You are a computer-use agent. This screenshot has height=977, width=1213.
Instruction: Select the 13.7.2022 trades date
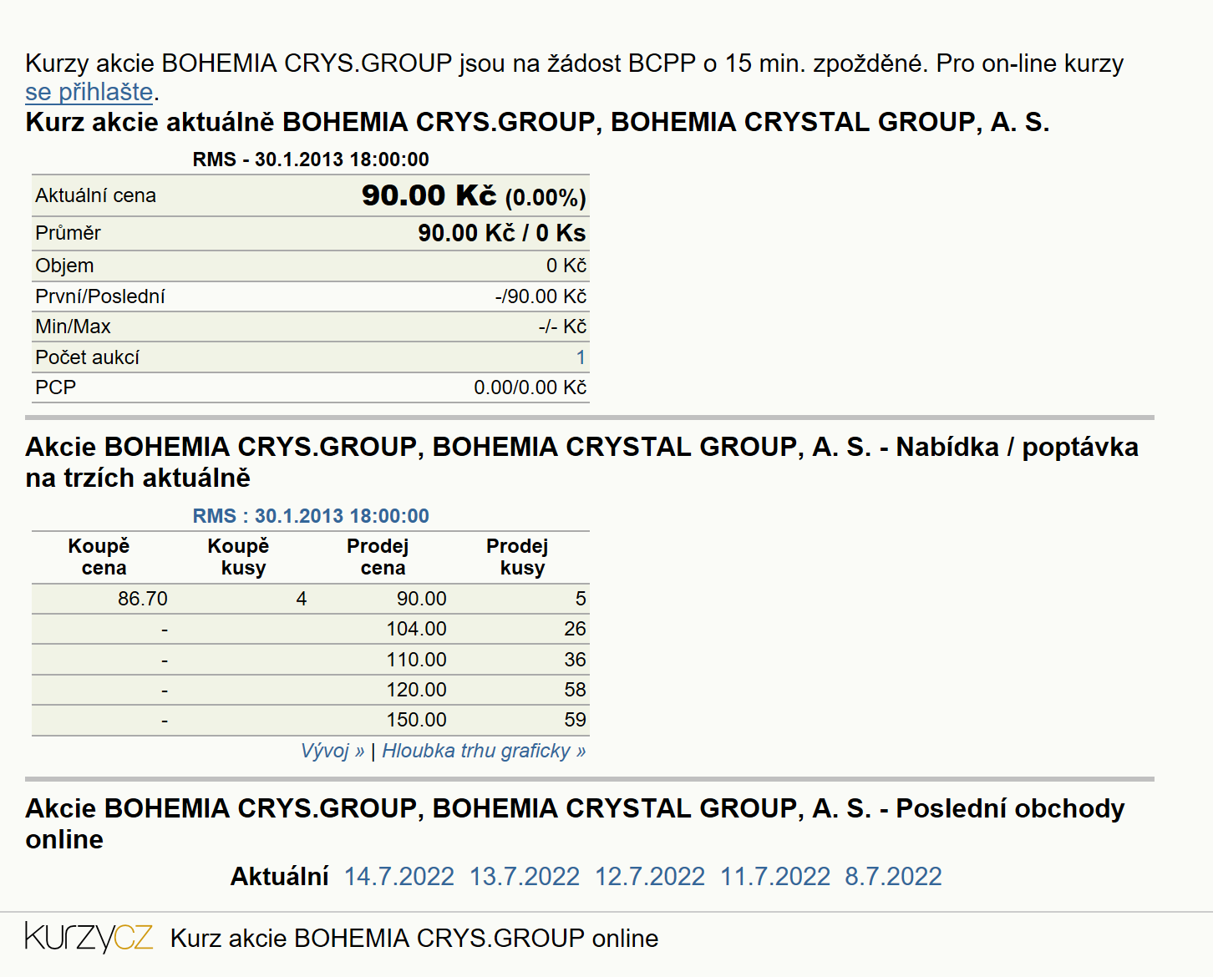coord(525,876)
